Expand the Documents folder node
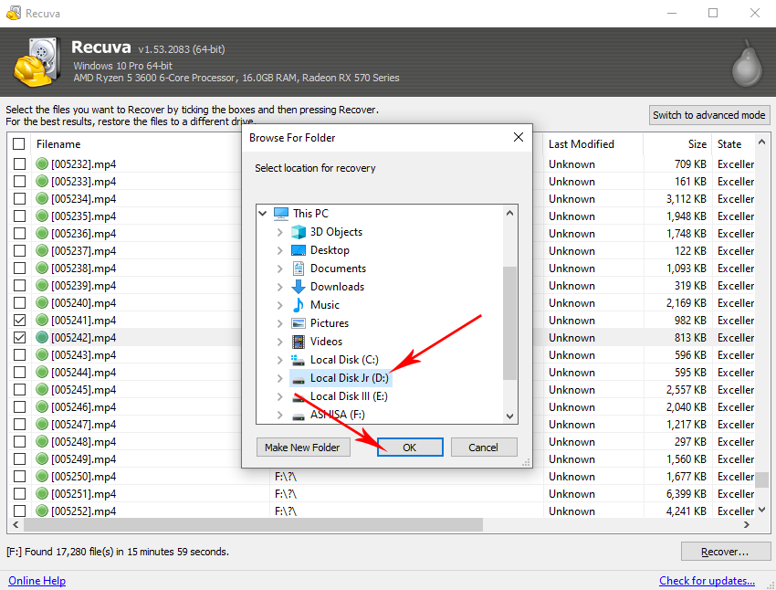The width and height of the screenshot is (776, 590). click(280, 269)
